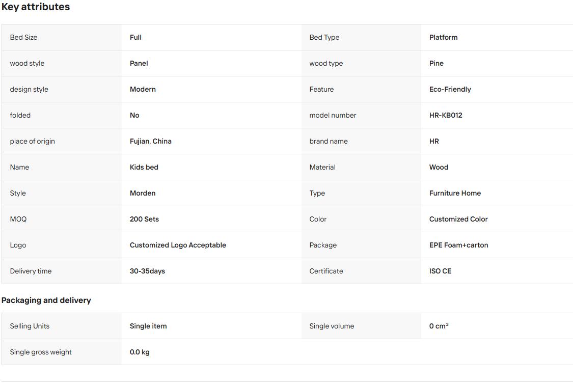
Task: Click the 200 Sets MOQ value
Action: point(144,219)
